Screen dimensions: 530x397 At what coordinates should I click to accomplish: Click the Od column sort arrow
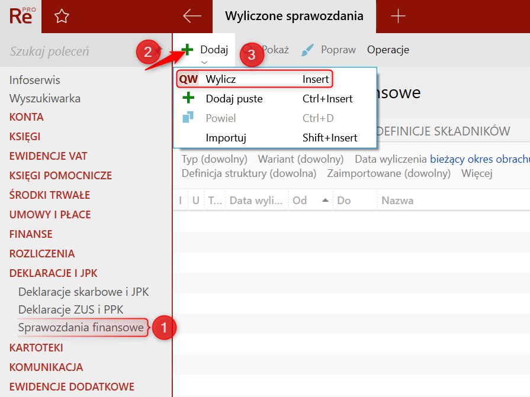coord(325,200)
